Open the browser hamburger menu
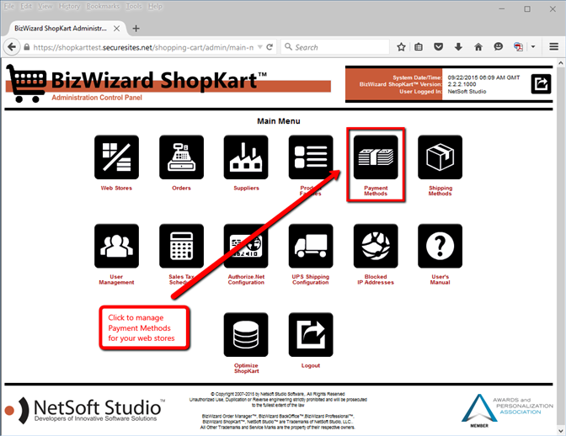Screen dimensions: 566x436 tap(553, 47)
